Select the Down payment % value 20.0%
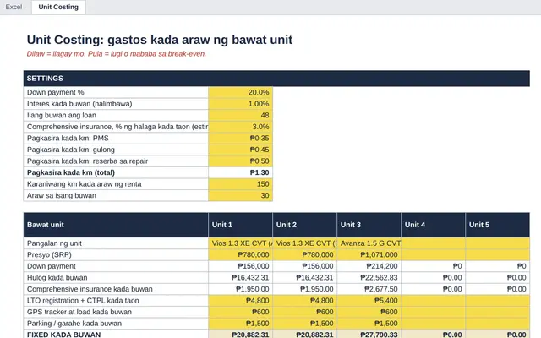 [x=240, y=92]
